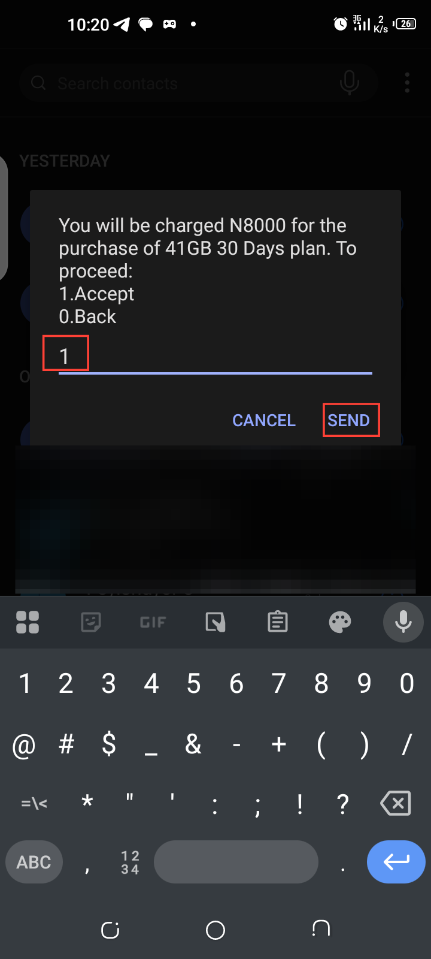
Task: Tap the USSD reply input field
Action: click(215, 357)
